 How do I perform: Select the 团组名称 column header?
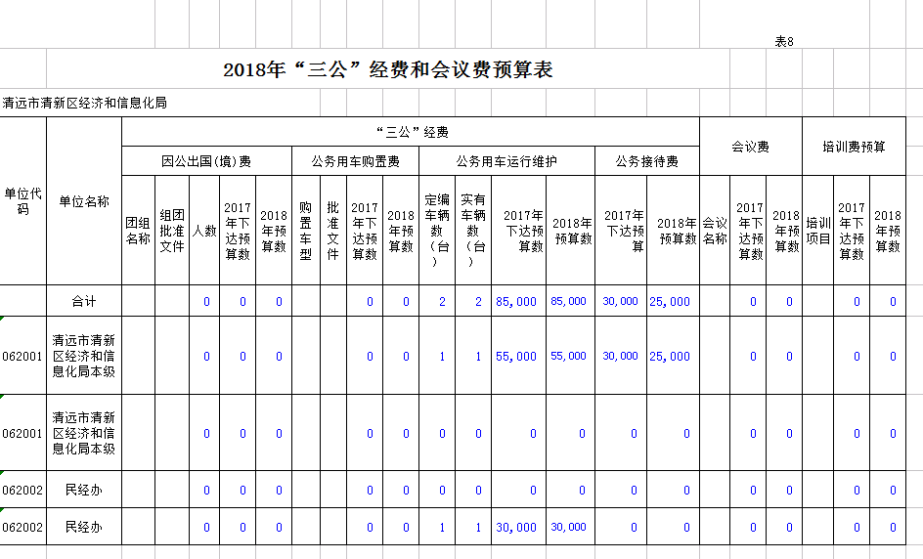coord(138,231)
